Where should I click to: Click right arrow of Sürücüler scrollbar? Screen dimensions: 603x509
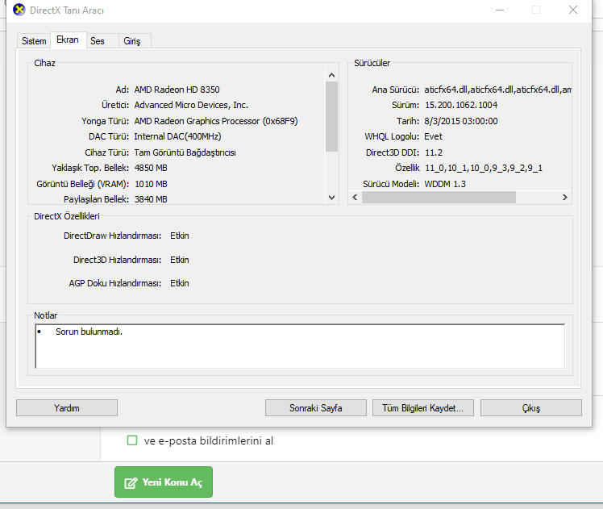tap(565, 198)
